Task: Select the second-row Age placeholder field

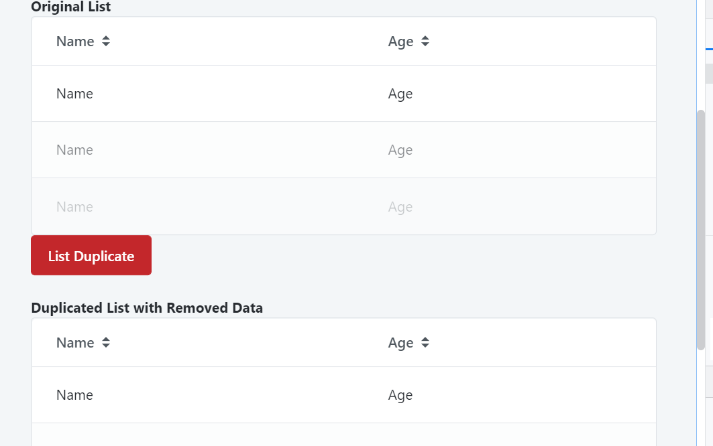Action: click(400, 149)
